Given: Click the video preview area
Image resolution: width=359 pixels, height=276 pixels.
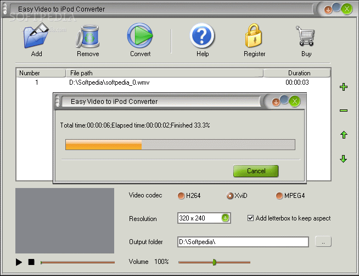Looking at the screenshot, I should 65,220.
